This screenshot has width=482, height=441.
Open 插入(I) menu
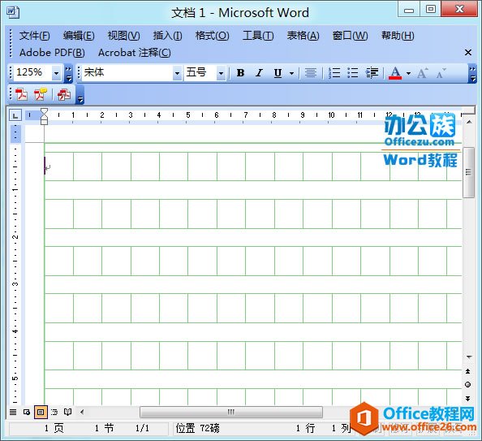pos(167,36)
